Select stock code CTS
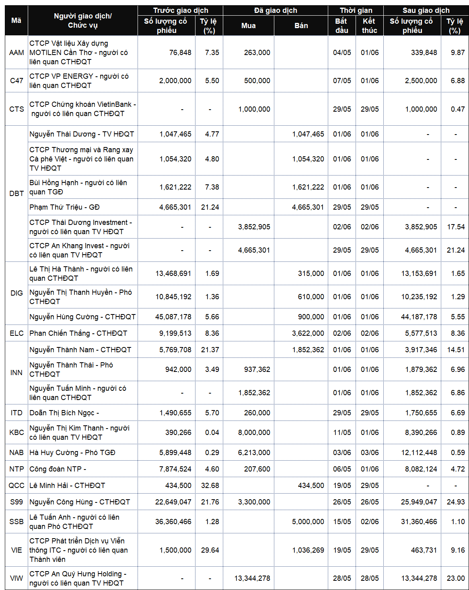 (x=16, y=109)
